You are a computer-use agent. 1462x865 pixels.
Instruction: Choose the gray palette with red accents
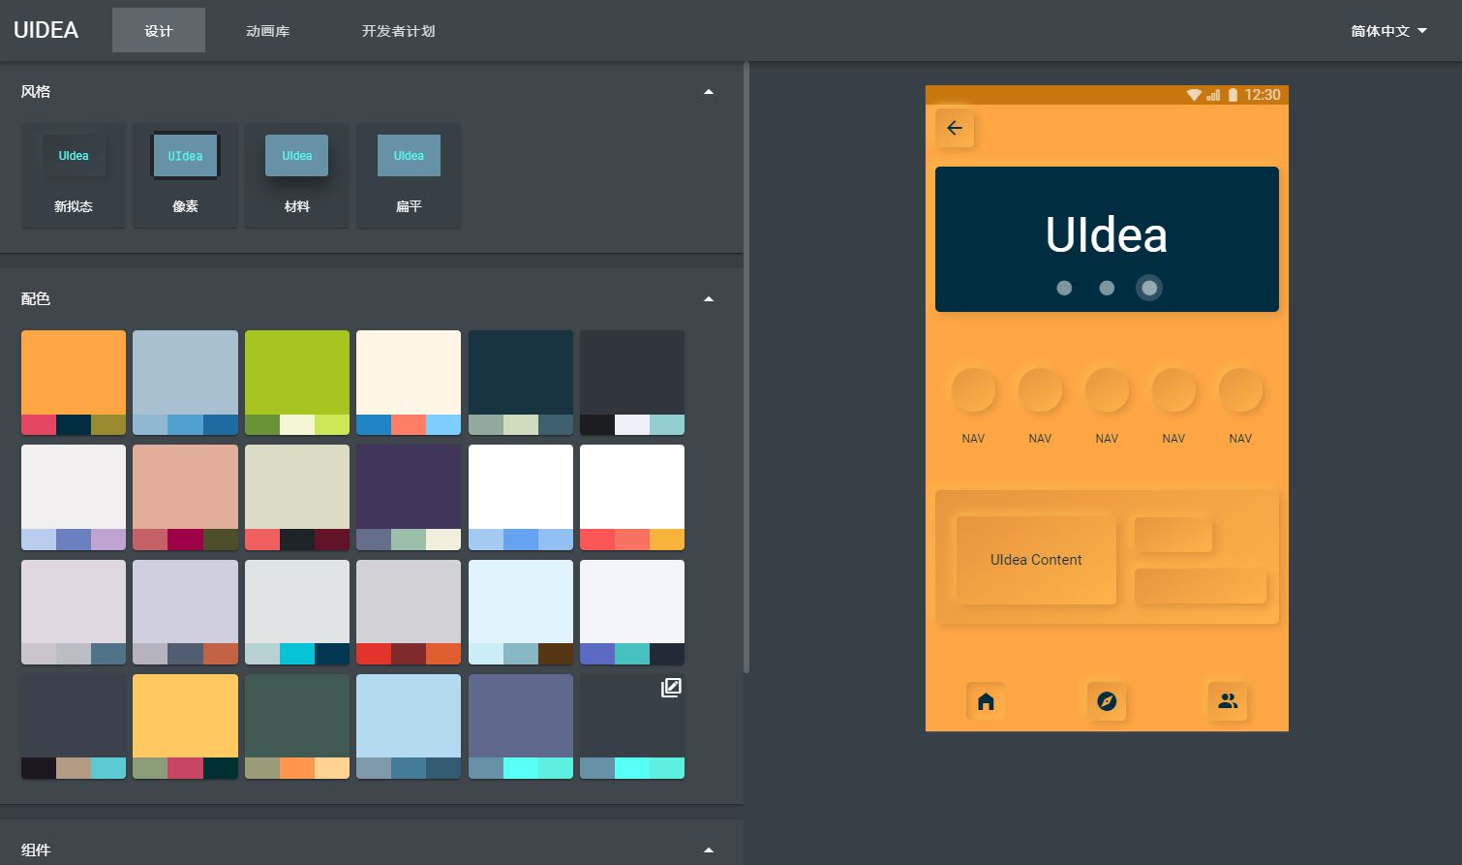pyautogui.click(x=409, y=612)
